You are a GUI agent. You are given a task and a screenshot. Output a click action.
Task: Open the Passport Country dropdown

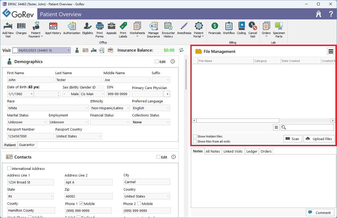click(x=100, y=136)
